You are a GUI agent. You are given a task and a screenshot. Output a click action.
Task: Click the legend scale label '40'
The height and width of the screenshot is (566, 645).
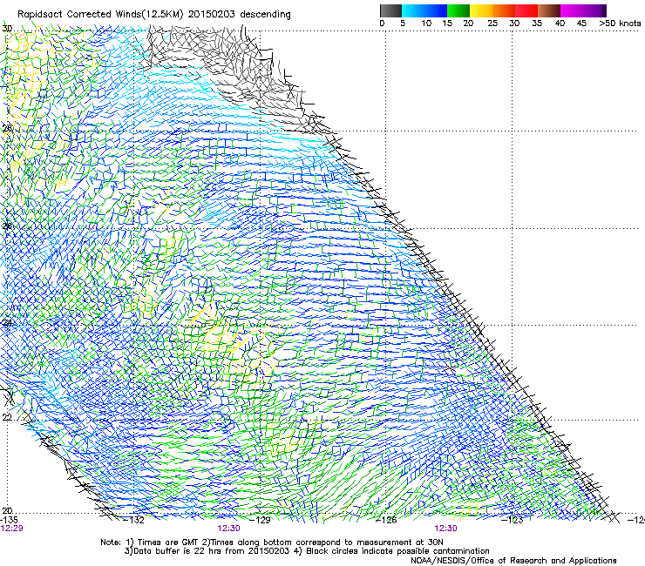[x=560, y=24]
